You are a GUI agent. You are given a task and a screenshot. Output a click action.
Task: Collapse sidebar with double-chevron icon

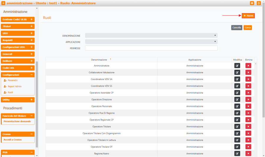click(x=3, y=3)
